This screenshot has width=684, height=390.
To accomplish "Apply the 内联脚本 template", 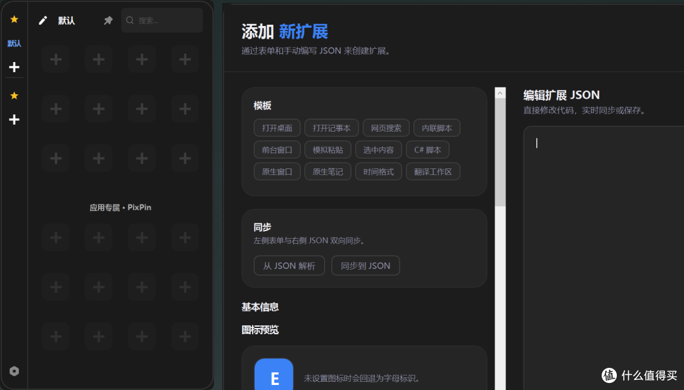I will click(436, 128).
